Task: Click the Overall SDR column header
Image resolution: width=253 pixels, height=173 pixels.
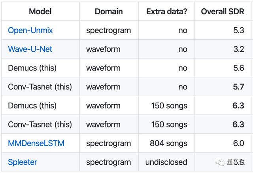Action: (223, 11)
